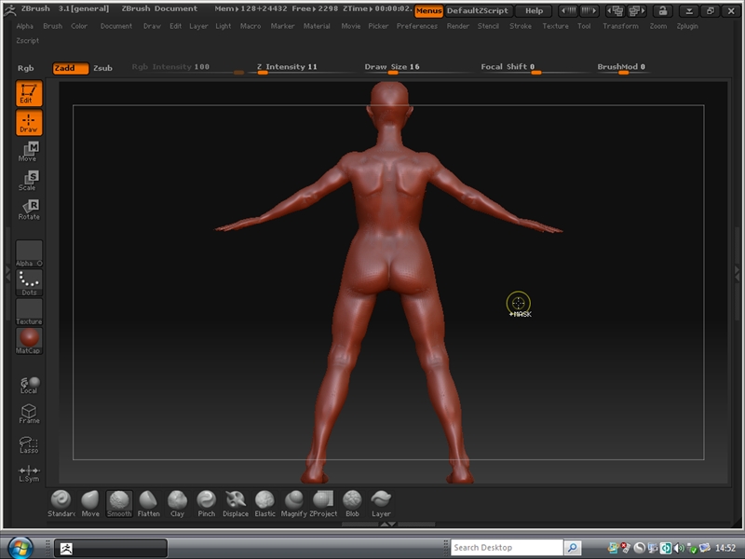Open the Transform menu
This screenshot has height=559, width=745.
coord(620,26)
